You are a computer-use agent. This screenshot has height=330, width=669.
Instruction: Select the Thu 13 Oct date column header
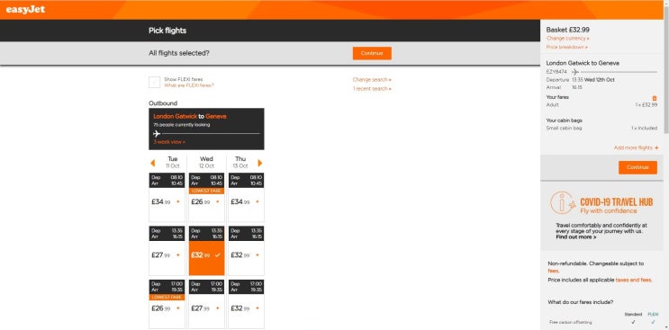(240, 162)
